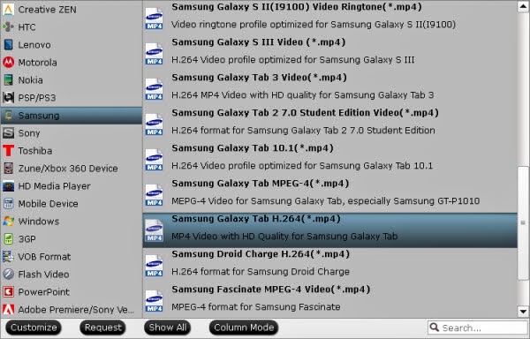Click MP4 icon of Fascinate MPEG-4 Video
Screen dimensions: 530x339
(x=154, y=301)
